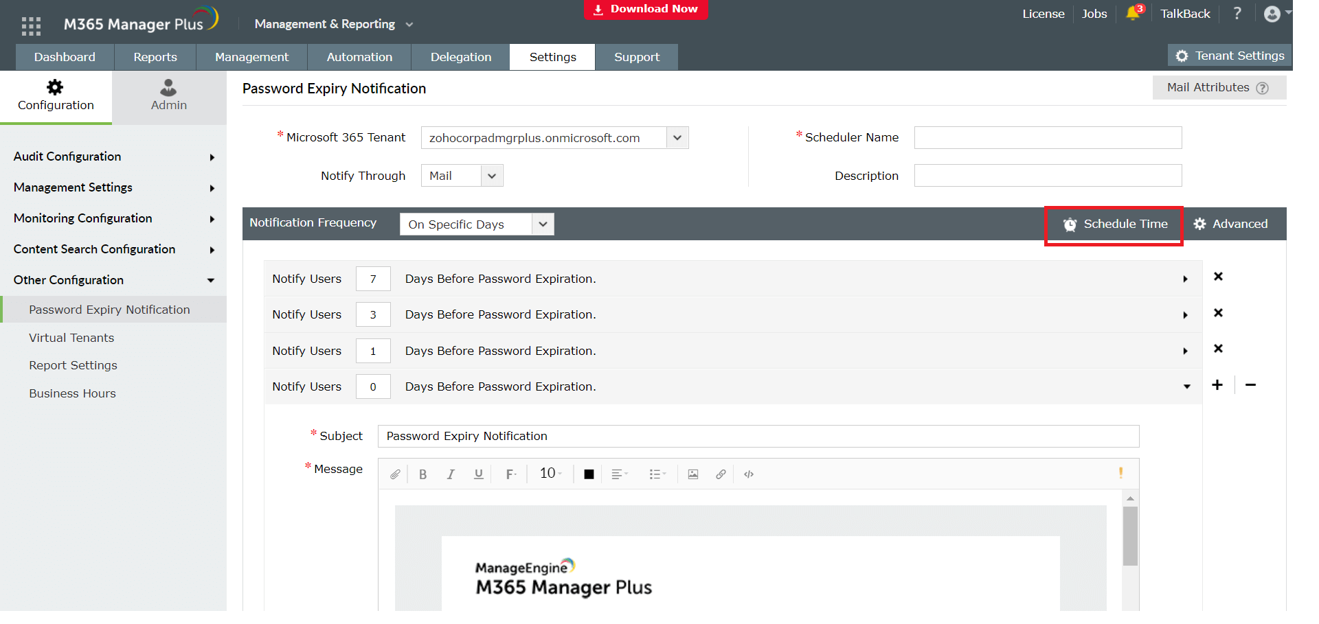Viewport: 1319px width, 624px height.
Task: Expand Management Settings menu
Action: click(113, 187)
